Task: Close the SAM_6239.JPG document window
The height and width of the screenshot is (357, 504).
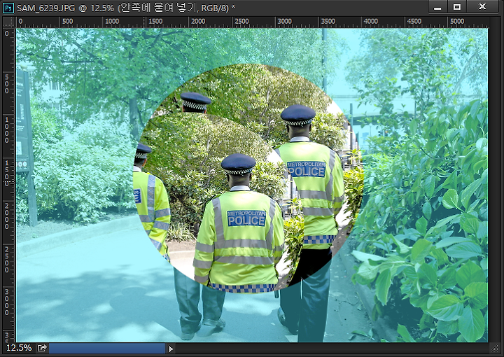Action: [x=482, y=7]
